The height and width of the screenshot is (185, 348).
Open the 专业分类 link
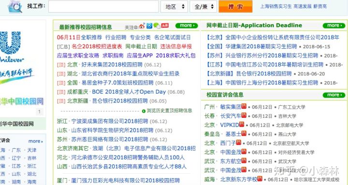click(x=140, y=37)
